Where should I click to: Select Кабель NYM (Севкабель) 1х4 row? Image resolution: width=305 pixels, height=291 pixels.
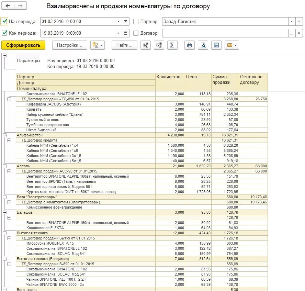(x=142, y=145)
